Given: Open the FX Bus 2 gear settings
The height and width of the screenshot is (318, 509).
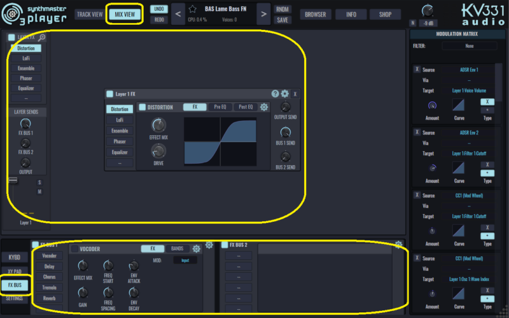Looking at the screenshot, I should [398, 244].
